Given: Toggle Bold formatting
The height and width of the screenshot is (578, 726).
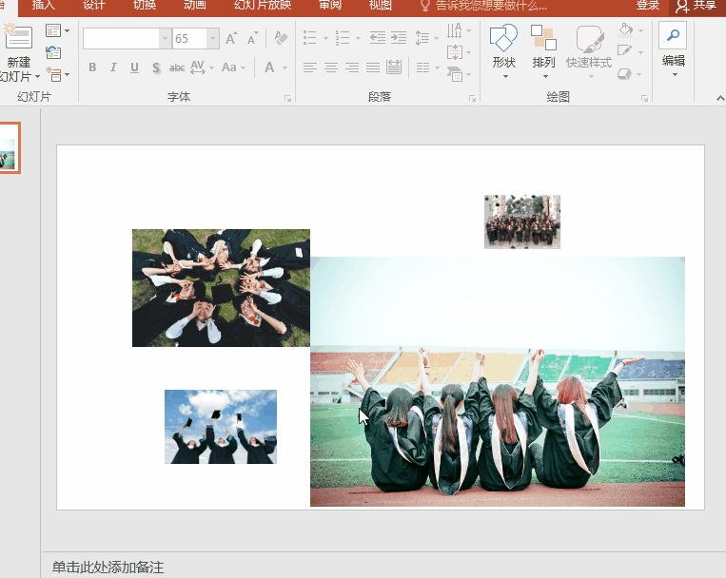Looking at the screenshot, I should pyautogui.click(x=92, y=67).
